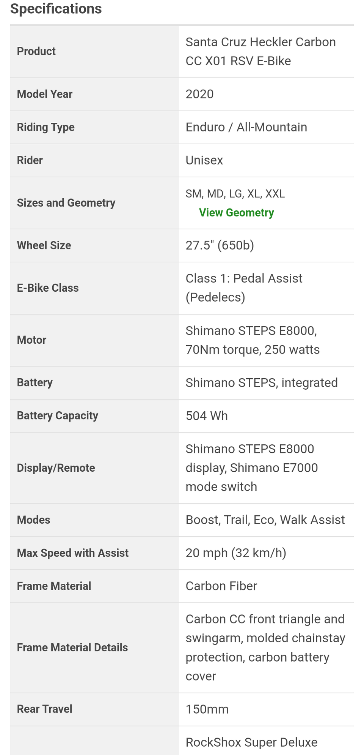Open the View Geometry link
Image resolution: width=364 pixels, height=755 pixels.
[236, 213]
